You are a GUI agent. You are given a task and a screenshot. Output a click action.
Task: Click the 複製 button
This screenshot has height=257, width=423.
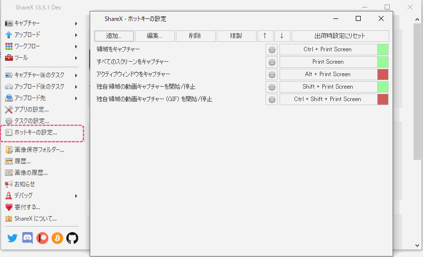[236, 36]
